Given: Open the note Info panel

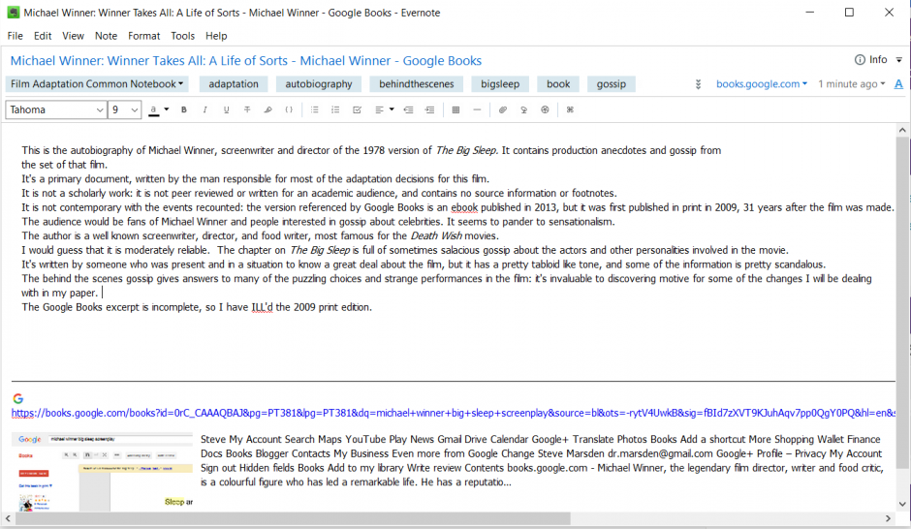Looking at the screenshot, I should click(x=870, y=60).
